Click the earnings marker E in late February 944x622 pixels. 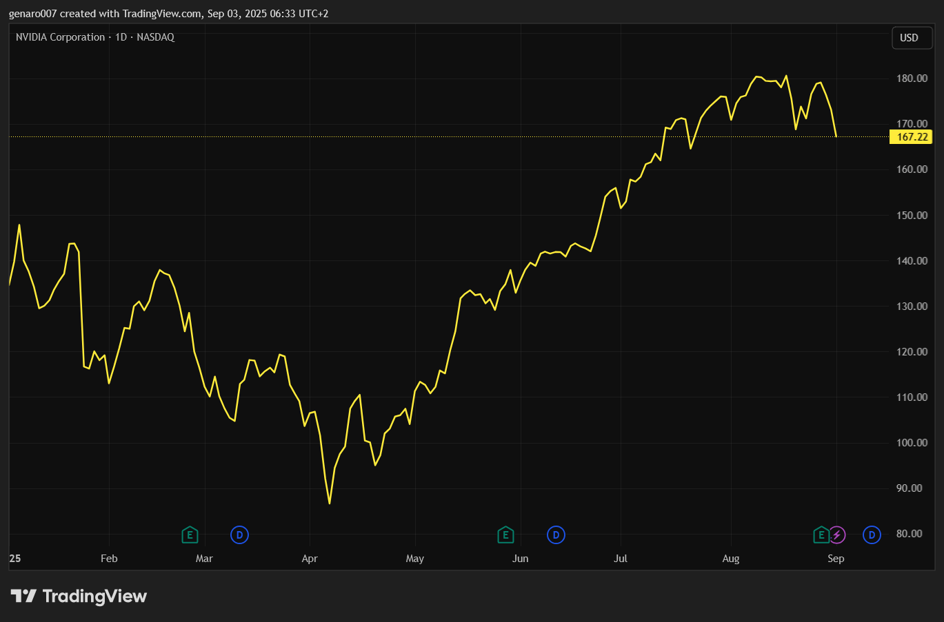coord(190,535)
